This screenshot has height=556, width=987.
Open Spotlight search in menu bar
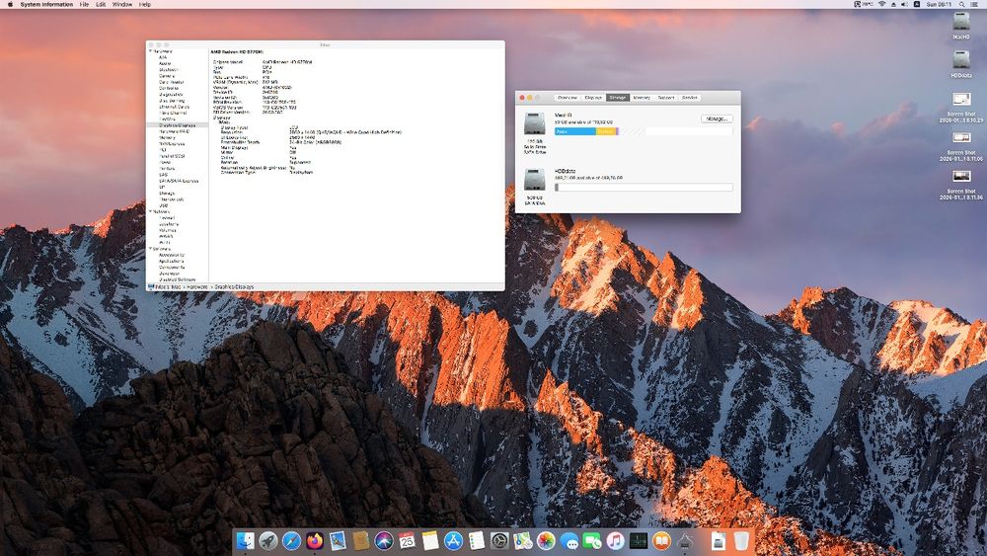[x=961, y=4]
